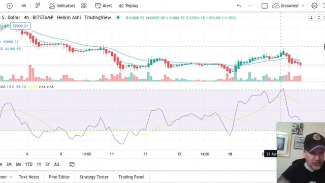Click the add symbol plus icon

click(10, 6)
